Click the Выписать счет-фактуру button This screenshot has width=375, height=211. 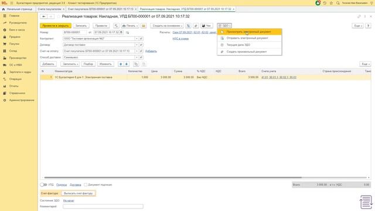(78, 193)
